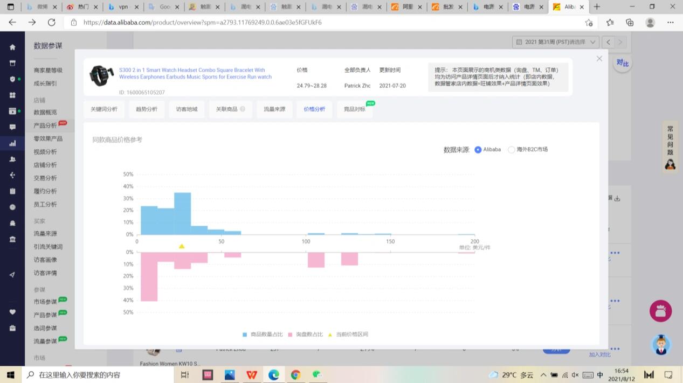Click the store icon in the dark sidebar
The width and height of the screenshot is (683, 383).
pos(12,62)
